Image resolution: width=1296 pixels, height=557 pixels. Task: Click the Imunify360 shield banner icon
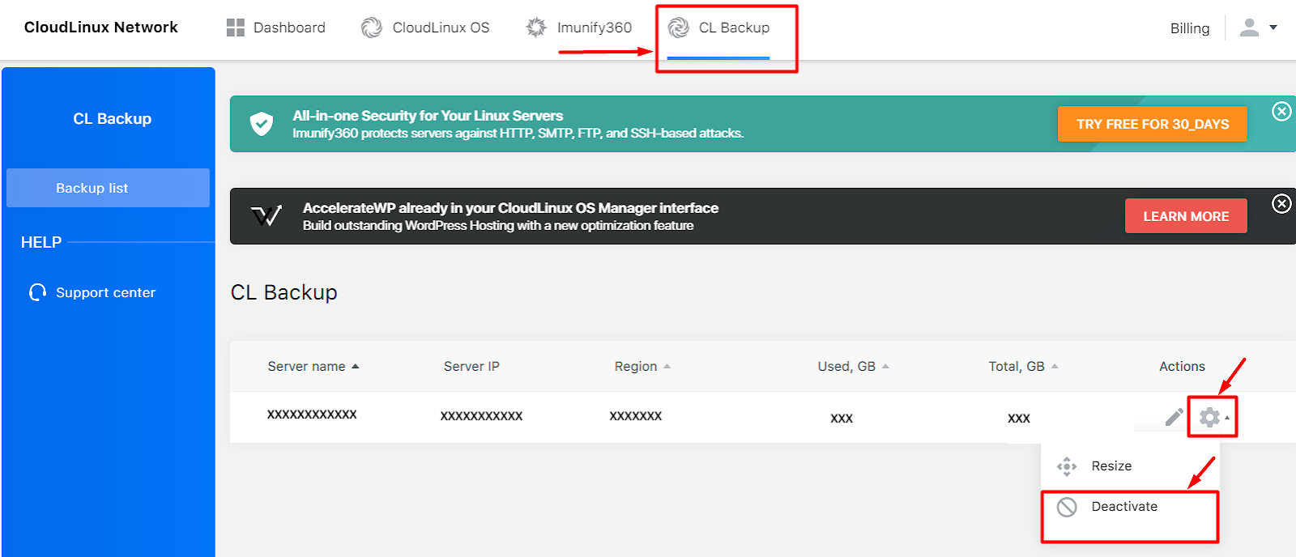262,124
